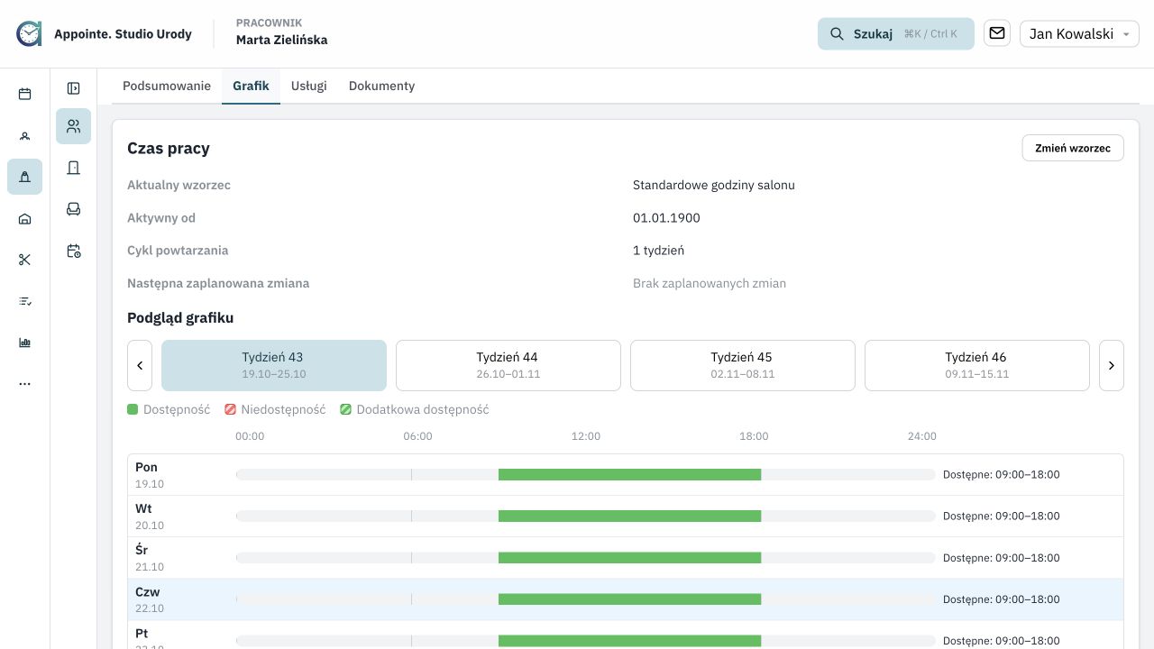Select week Tydzień 44

pyautogui.click(x=508, y=365)
